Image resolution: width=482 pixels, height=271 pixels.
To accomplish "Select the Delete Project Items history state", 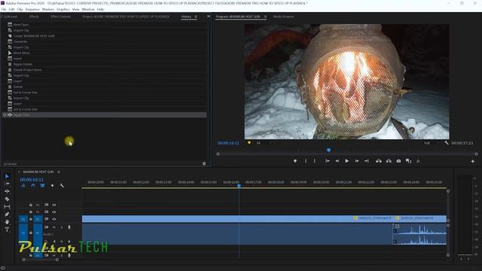I will 105,70.
